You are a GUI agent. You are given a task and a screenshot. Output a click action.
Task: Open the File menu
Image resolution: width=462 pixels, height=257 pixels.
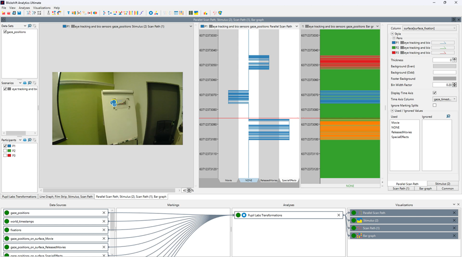(x=4, y=8)
